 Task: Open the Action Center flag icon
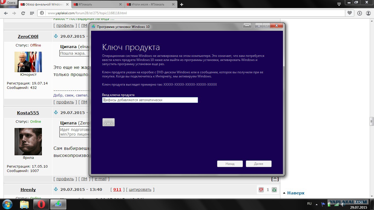coord(323,204)
